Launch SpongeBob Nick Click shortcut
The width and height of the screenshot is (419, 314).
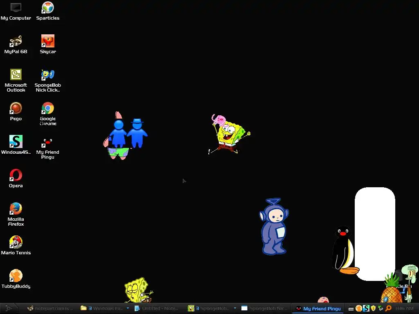coord(48,81)
